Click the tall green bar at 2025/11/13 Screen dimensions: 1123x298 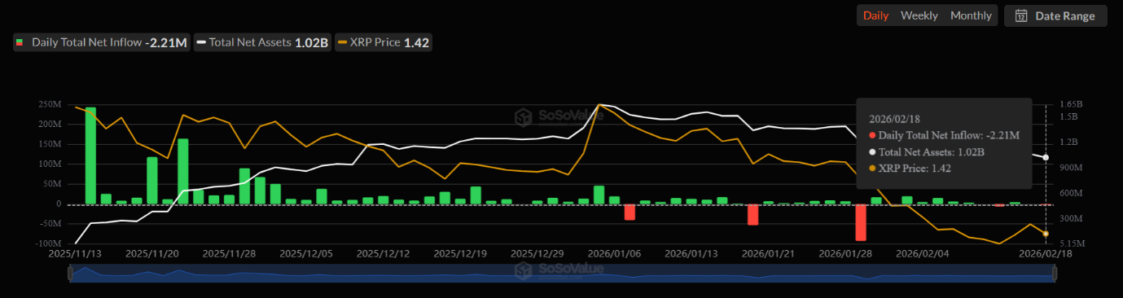point(90,156)
